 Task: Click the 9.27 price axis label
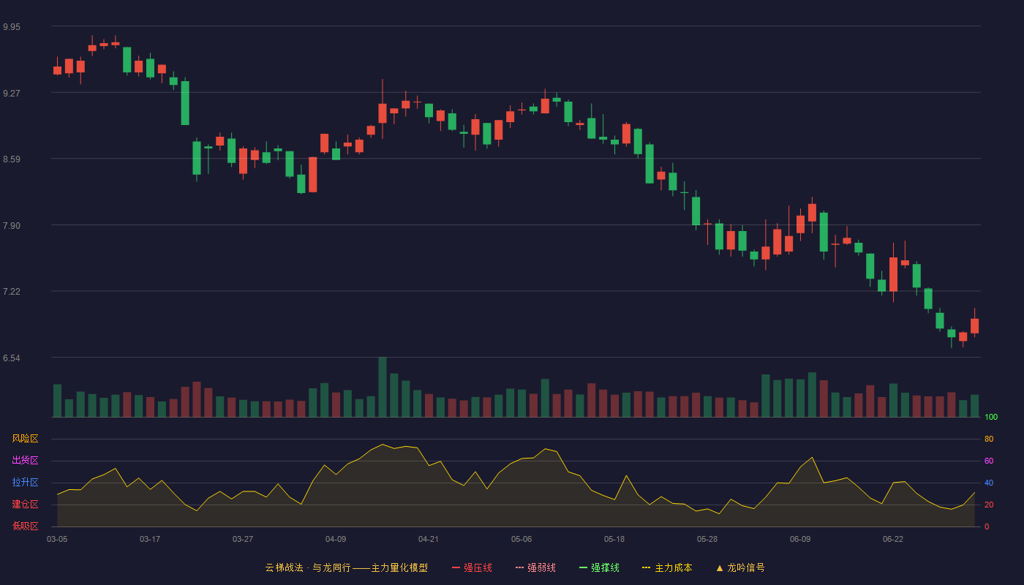[x=12, y=94]
